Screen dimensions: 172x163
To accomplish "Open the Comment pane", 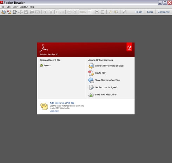I will (164, 12).
